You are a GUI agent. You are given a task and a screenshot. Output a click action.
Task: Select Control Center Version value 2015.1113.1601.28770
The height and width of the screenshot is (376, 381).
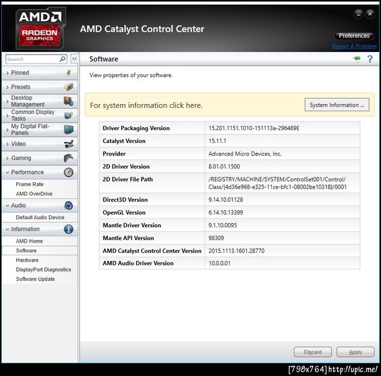236,251
